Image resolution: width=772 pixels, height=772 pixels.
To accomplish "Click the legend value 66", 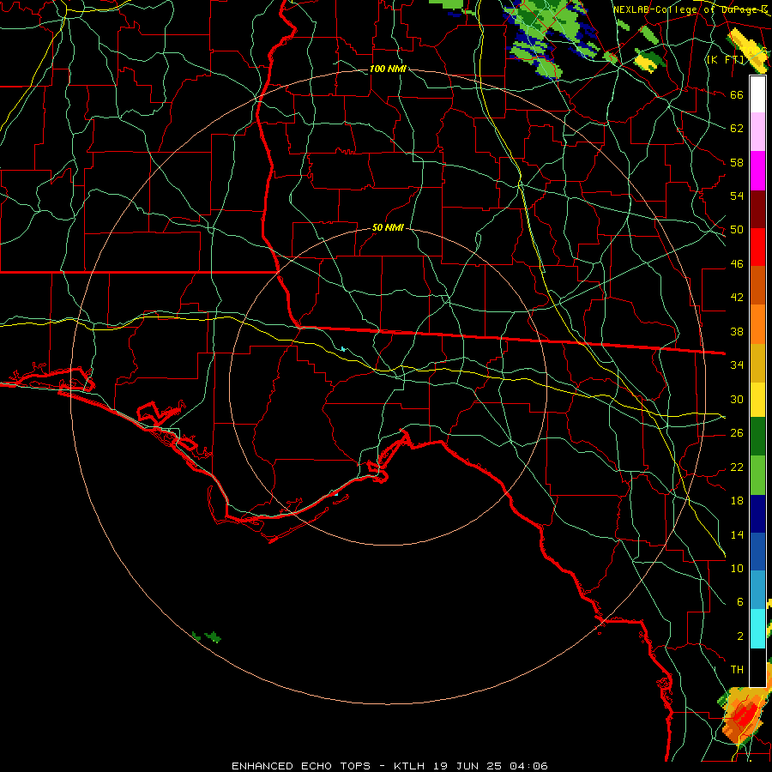I will point(737,94).
